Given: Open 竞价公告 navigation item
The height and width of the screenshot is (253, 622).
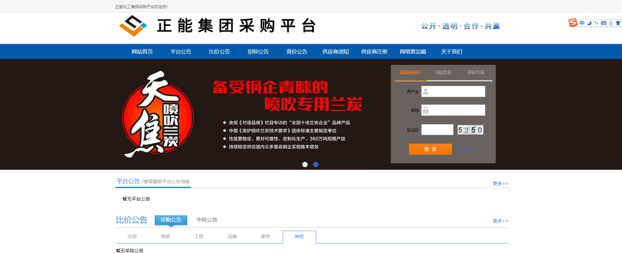Looking at the screenshot, I should (x=297, y=52).
